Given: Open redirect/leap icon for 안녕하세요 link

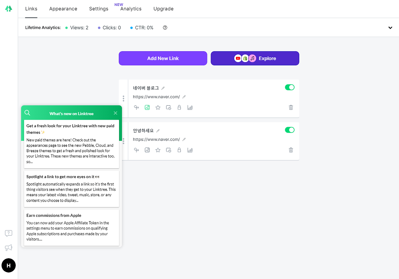Looking at the screenshot, I should pos(136,150).
